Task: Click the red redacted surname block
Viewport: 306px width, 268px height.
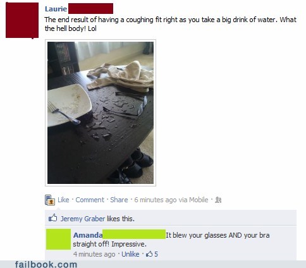Action: click(90, 9)
